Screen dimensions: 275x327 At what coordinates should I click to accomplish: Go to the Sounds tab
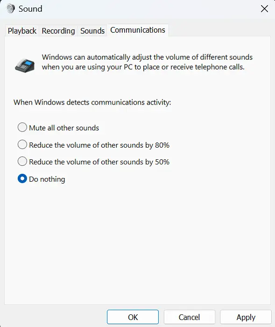(92, 31)
